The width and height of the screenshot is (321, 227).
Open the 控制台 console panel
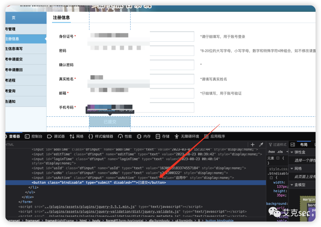[x=34, y=136]
